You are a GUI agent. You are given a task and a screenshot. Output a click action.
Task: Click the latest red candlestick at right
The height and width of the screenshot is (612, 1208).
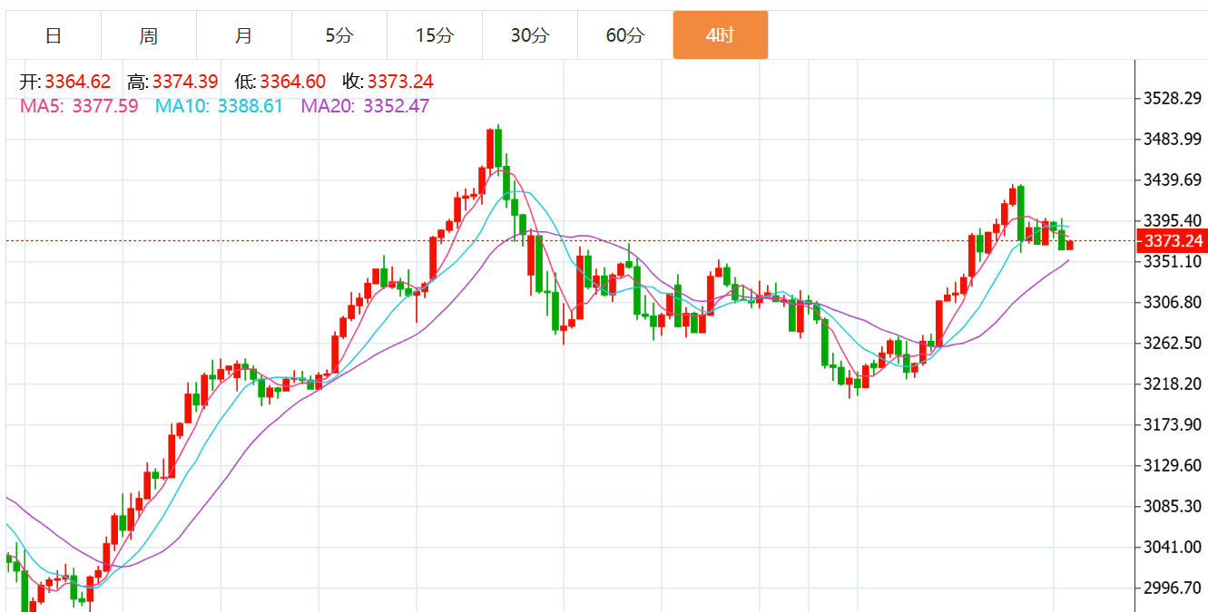click(1070, 245)
